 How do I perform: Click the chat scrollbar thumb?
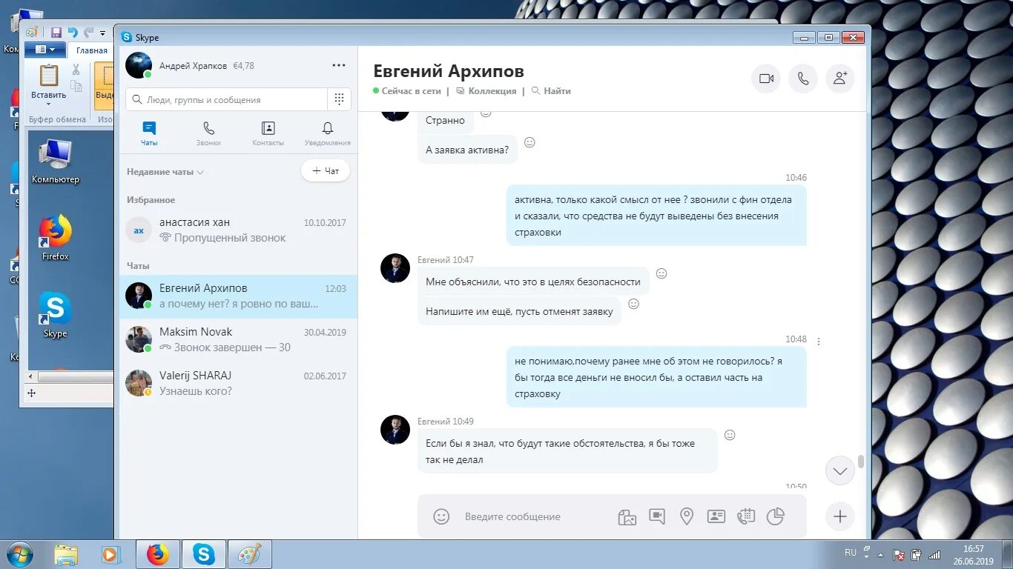click(x=861, y=462)
